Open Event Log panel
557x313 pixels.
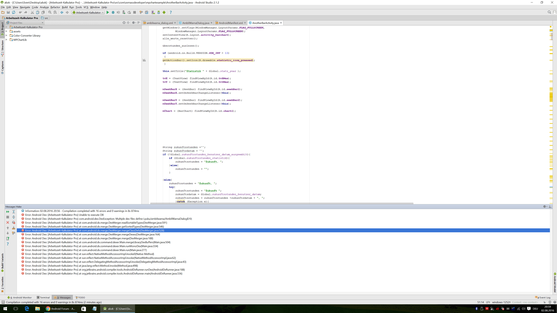543,298
